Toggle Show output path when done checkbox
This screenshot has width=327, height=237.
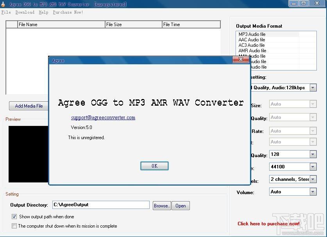[x=14, y=217]
